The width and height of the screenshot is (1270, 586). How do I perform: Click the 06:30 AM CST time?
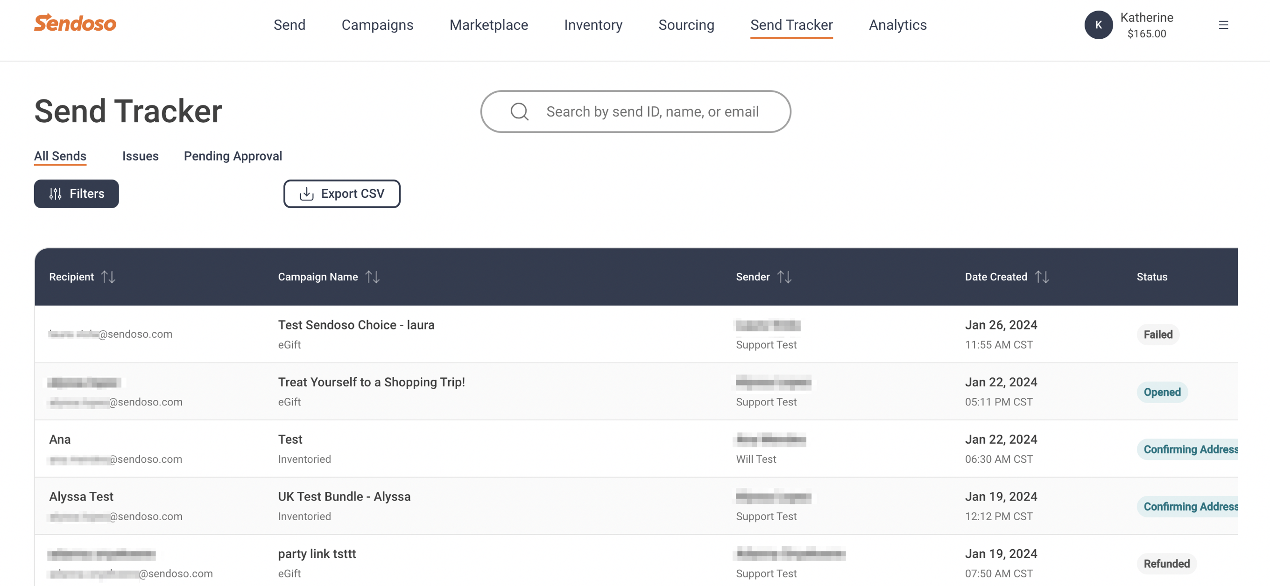tap(998, 459)
